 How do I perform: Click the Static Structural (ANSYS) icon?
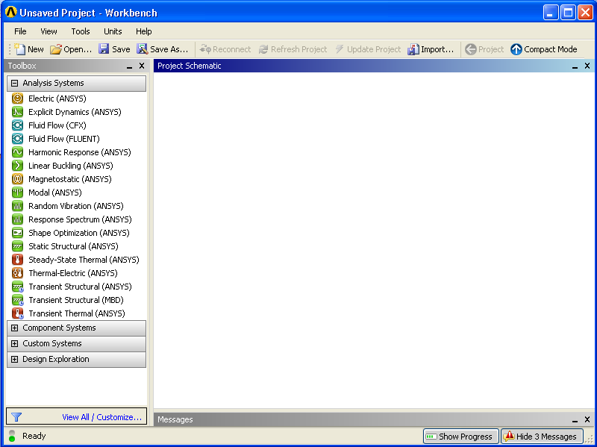click(17, 246)
